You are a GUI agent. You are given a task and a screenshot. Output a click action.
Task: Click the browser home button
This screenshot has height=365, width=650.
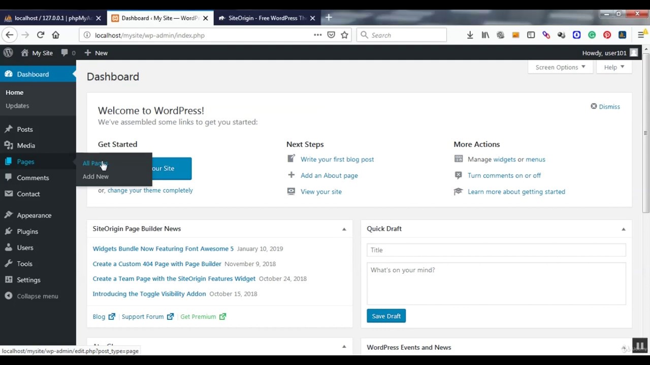click(x=56, y=35)
